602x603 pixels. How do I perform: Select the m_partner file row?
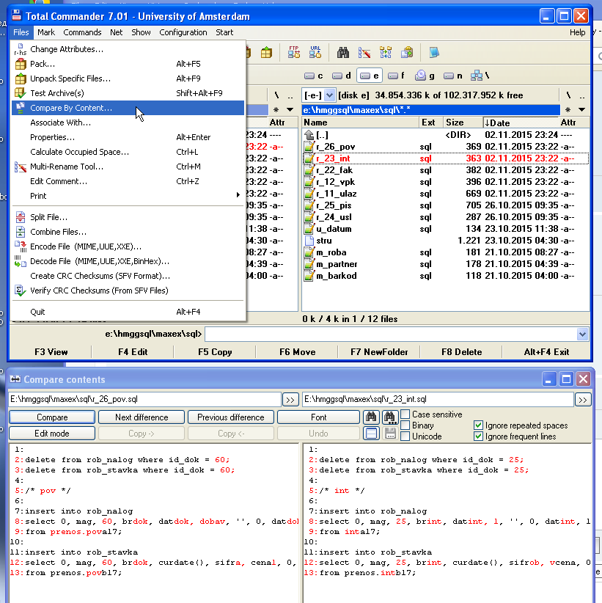click(x=446, y=264)
